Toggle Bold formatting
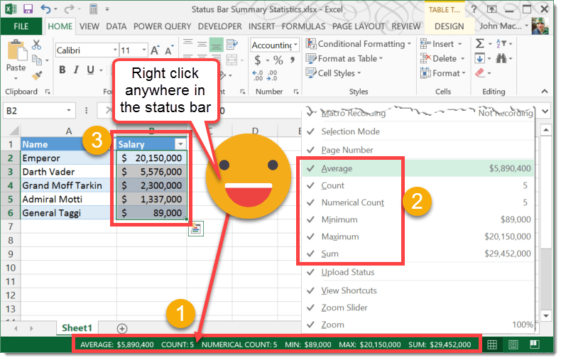 pyautogui.click(x=62, y=70)
